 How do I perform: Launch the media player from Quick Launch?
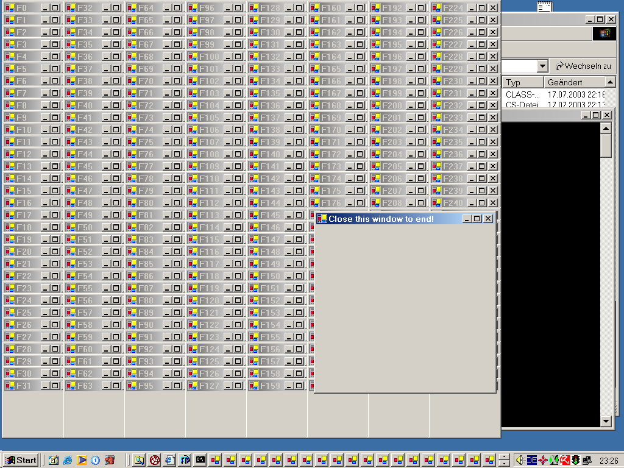click(x=83, y=460)
